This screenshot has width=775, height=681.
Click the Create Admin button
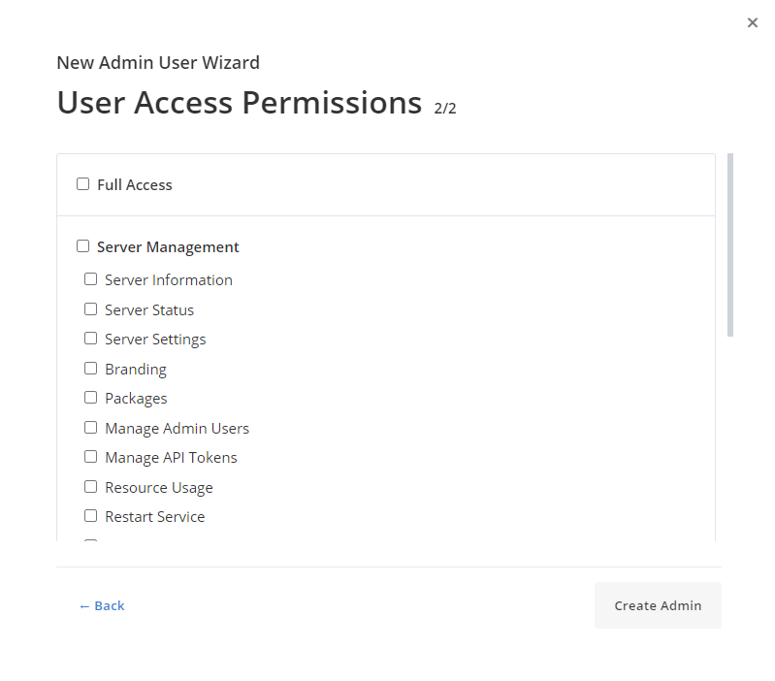click(658, 605)
